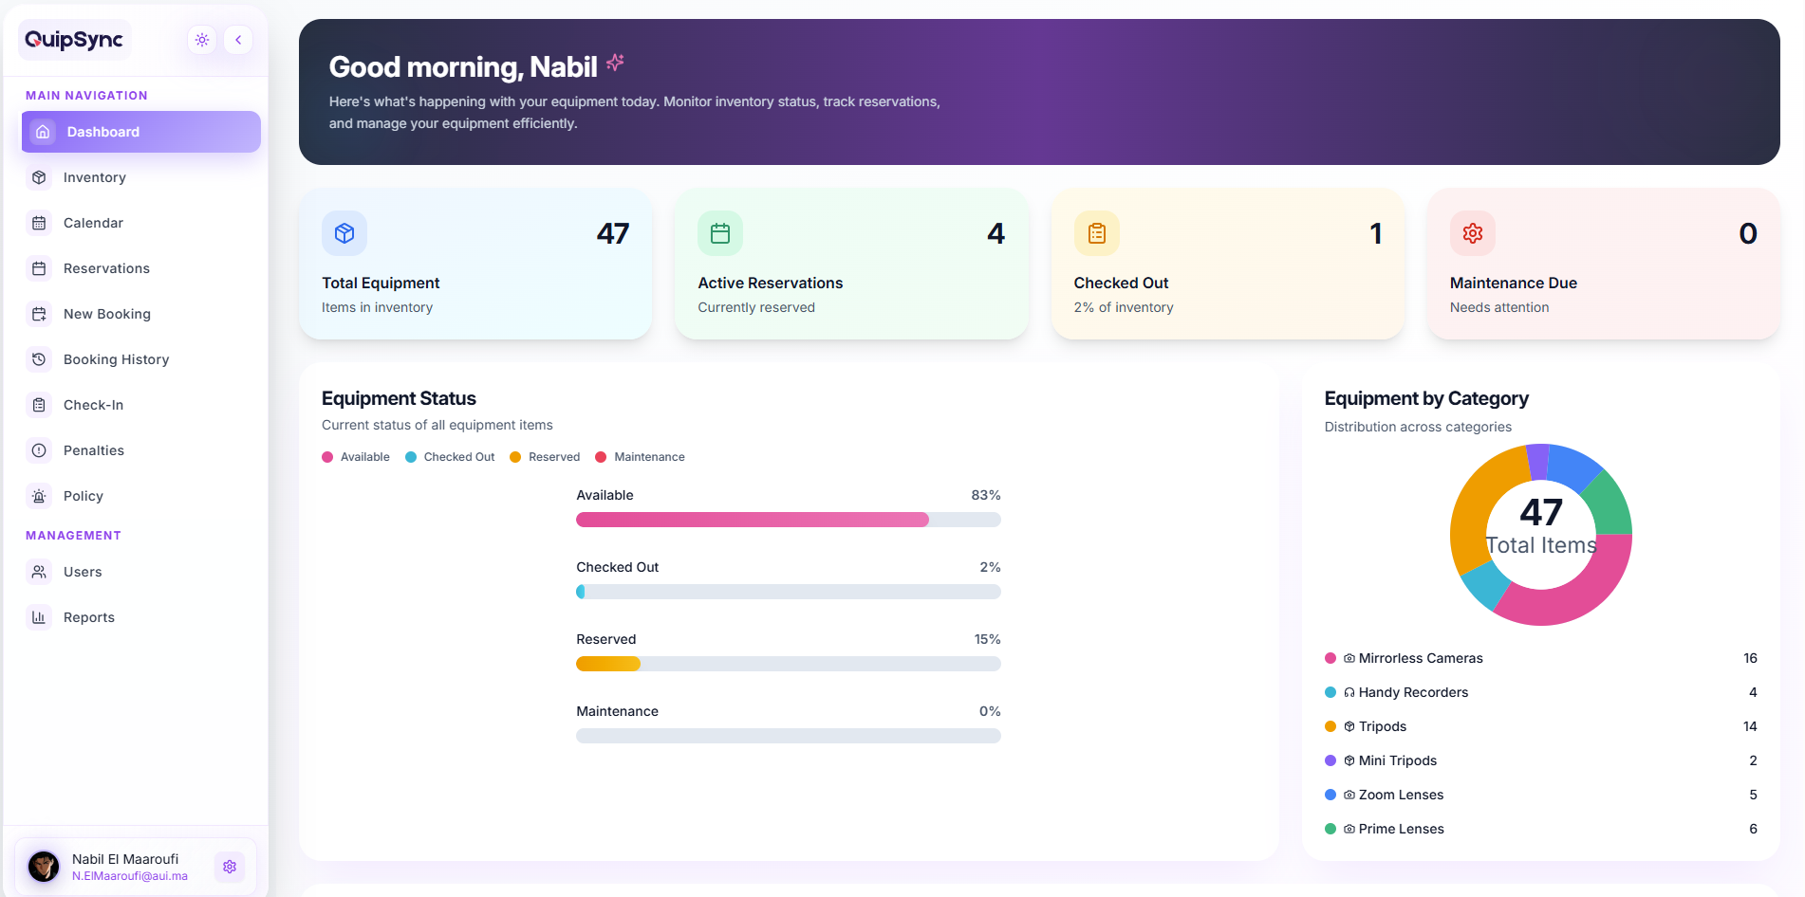The height and width of the screenshot is (897, 1805).
Task: Click the Total Equipment cube icon
Action: click(344, 233)
